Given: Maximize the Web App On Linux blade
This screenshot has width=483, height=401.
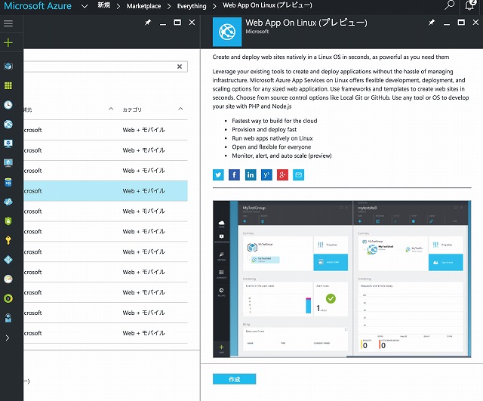Looking at the screenshot, I should 461,22.
